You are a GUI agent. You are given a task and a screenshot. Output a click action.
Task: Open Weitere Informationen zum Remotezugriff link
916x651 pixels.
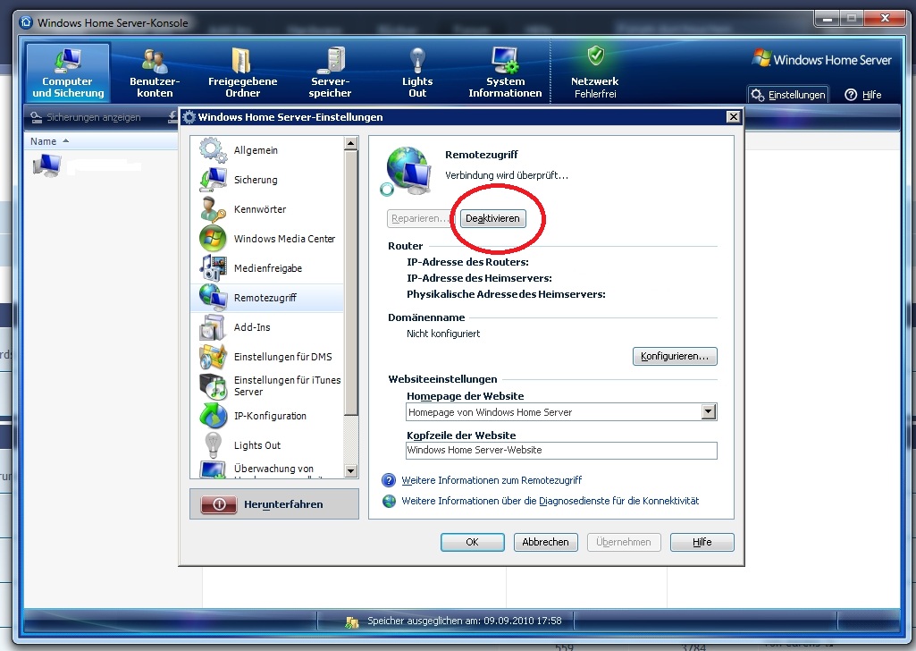(x=492, y=480)
